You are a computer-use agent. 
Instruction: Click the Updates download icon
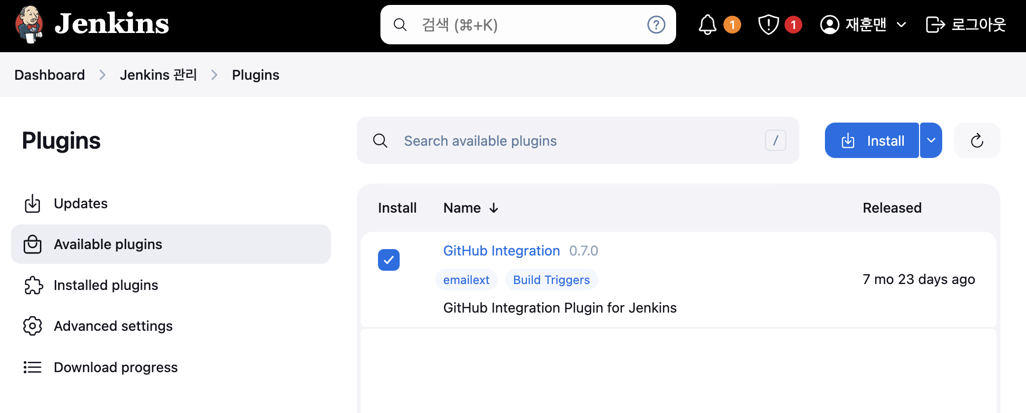coord(33,203)
